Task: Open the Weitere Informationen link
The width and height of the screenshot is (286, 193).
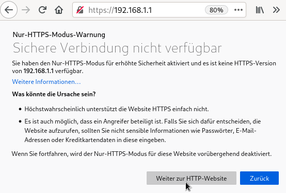Action: 46,82
